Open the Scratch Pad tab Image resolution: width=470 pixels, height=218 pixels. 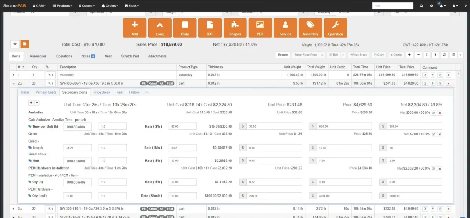pos(130,56)
